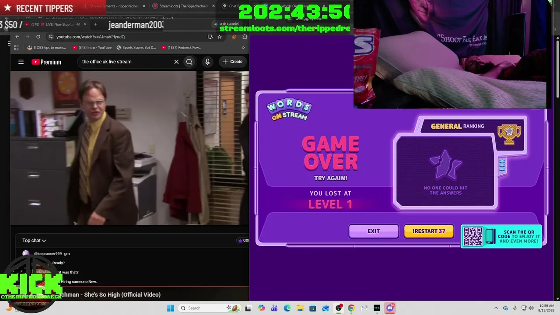Image resolution: width=560 pixels, height=315 pixels.
Task: Click Ask Gemini in the browser
Action: 227,24
